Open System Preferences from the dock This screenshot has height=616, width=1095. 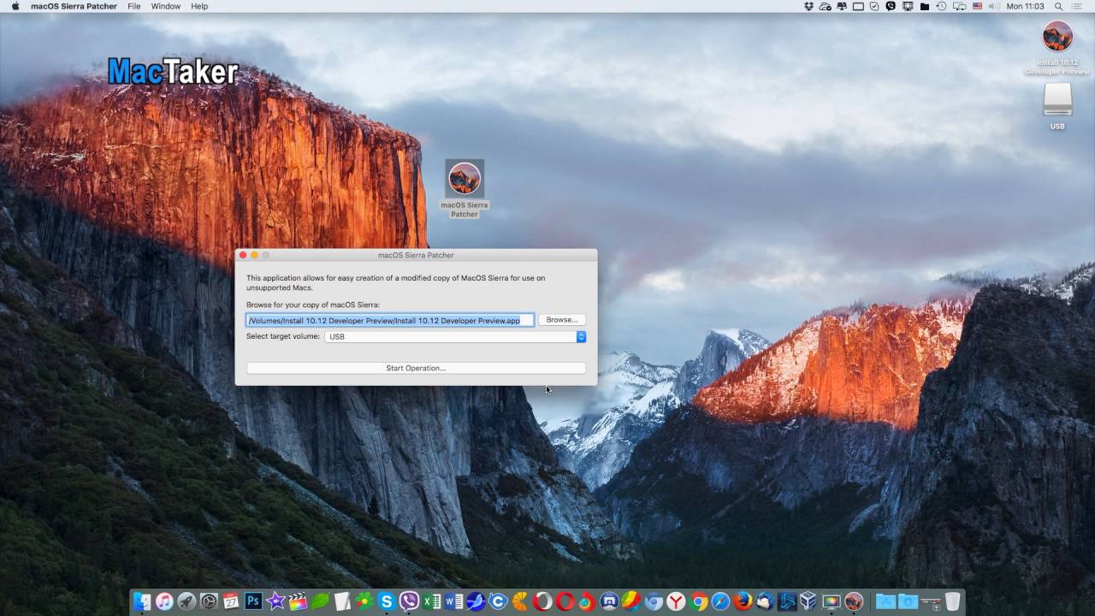tap(208, 601)
